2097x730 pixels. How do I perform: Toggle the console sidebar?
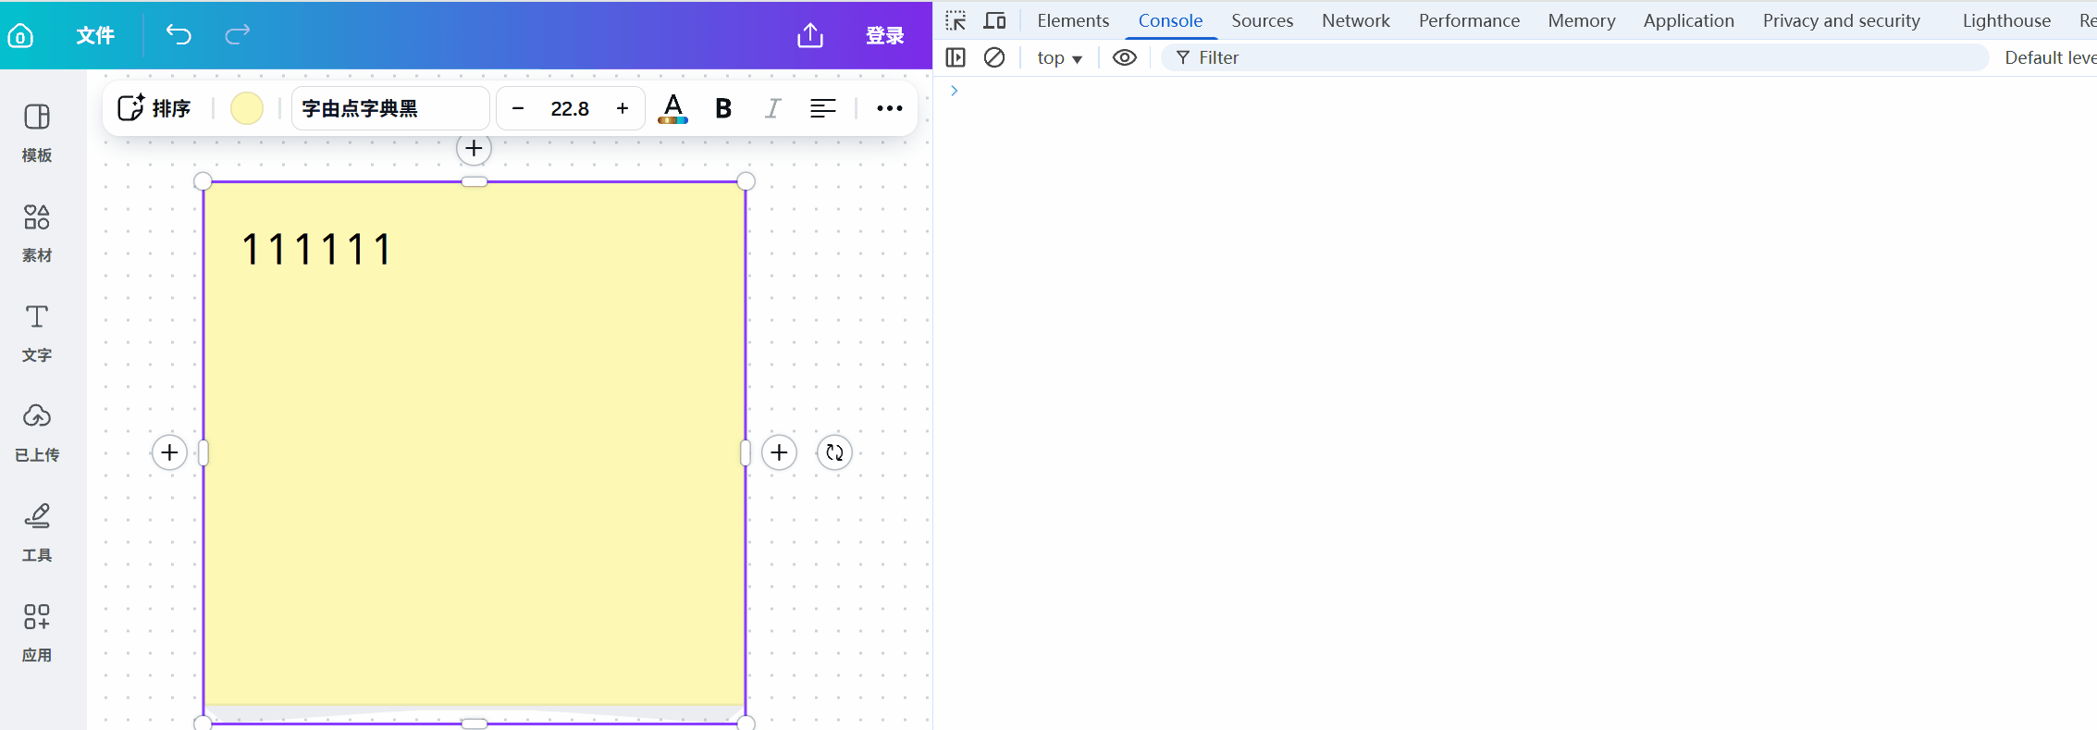point(956,57)
